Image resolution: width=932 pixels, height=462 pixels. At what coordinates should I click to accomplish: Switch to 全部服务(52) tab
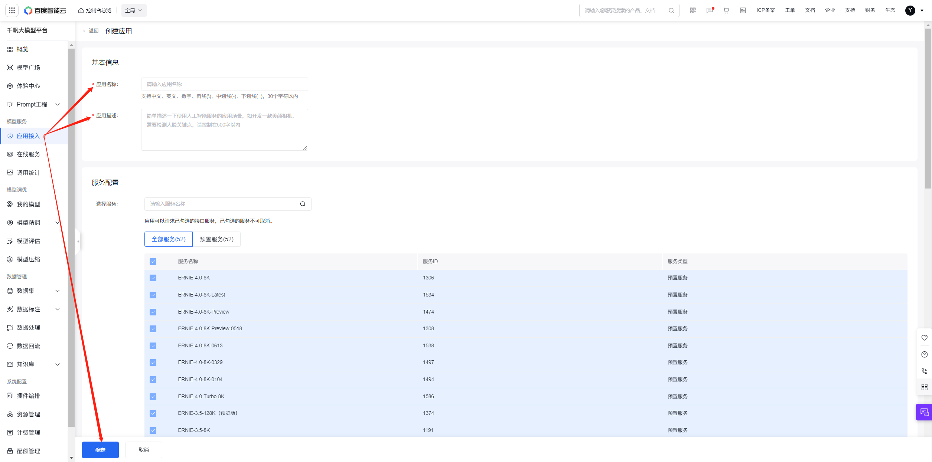point(169,239)
